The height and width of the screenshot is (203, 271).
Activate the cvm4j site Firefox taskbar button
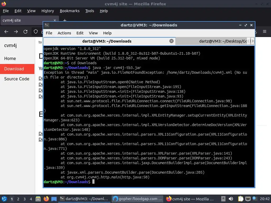[190, 199]
